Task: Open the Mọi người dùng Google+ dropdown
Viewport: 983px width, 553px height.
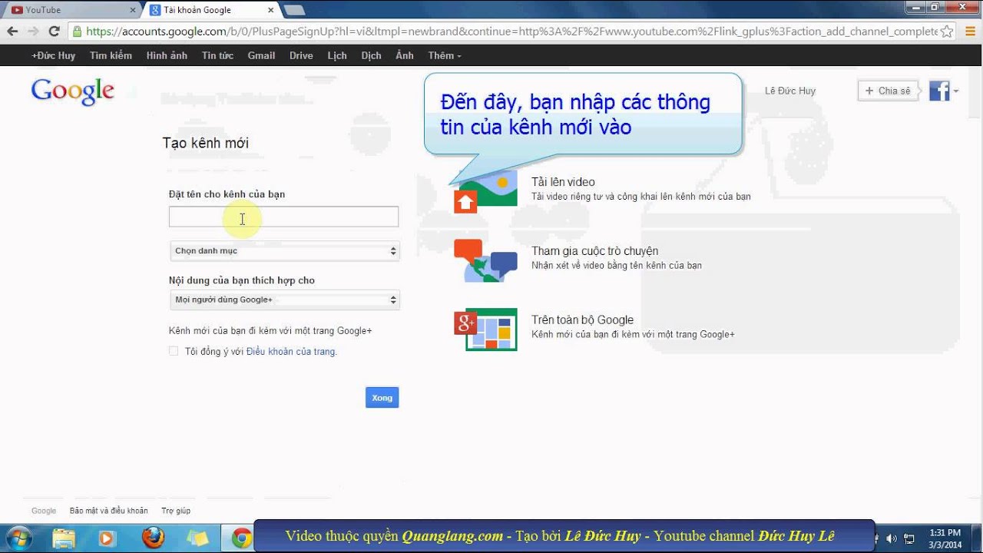Action: tap(284, 300)
